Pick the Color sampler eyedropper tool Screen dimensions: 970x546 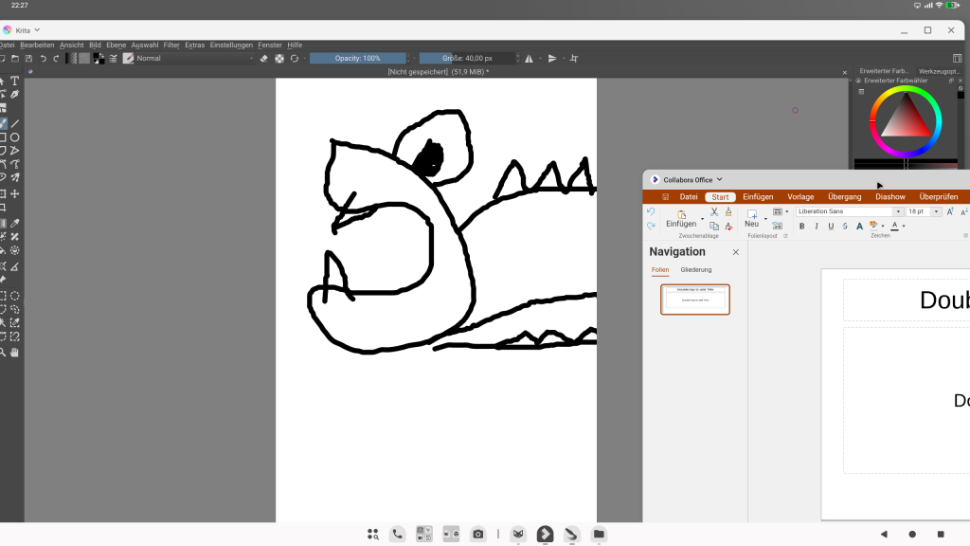(x=15, y=223)
